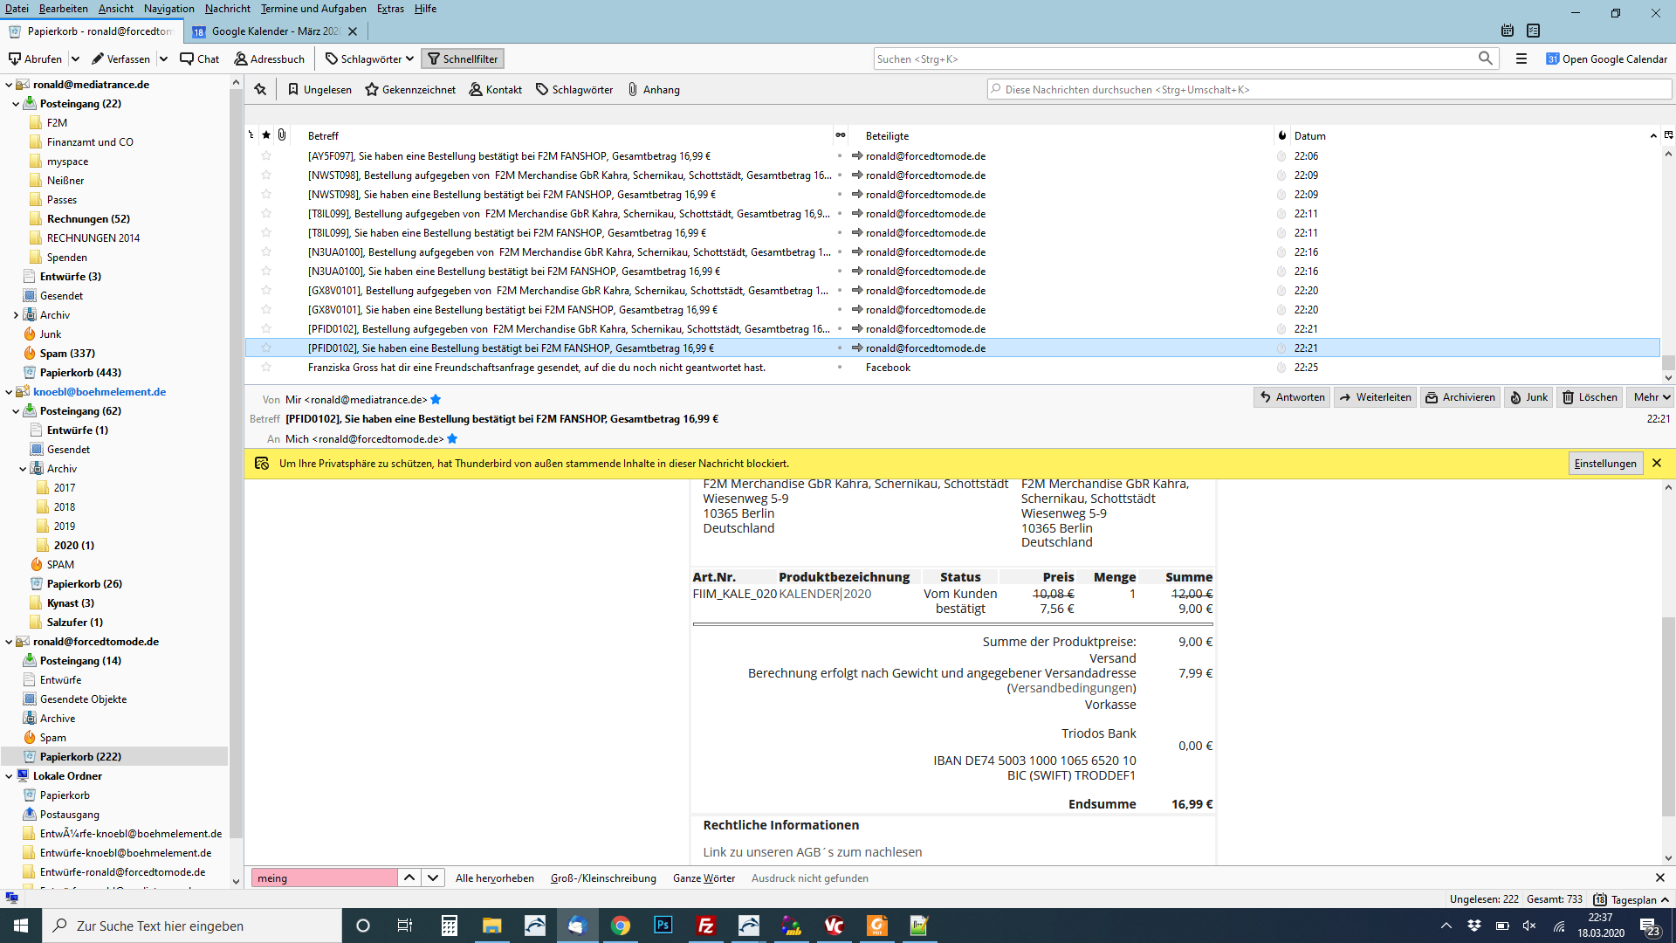The height and width of the screenshot is (943, 1676).
Task: Open the Extras menu
Action: point(390,9)
